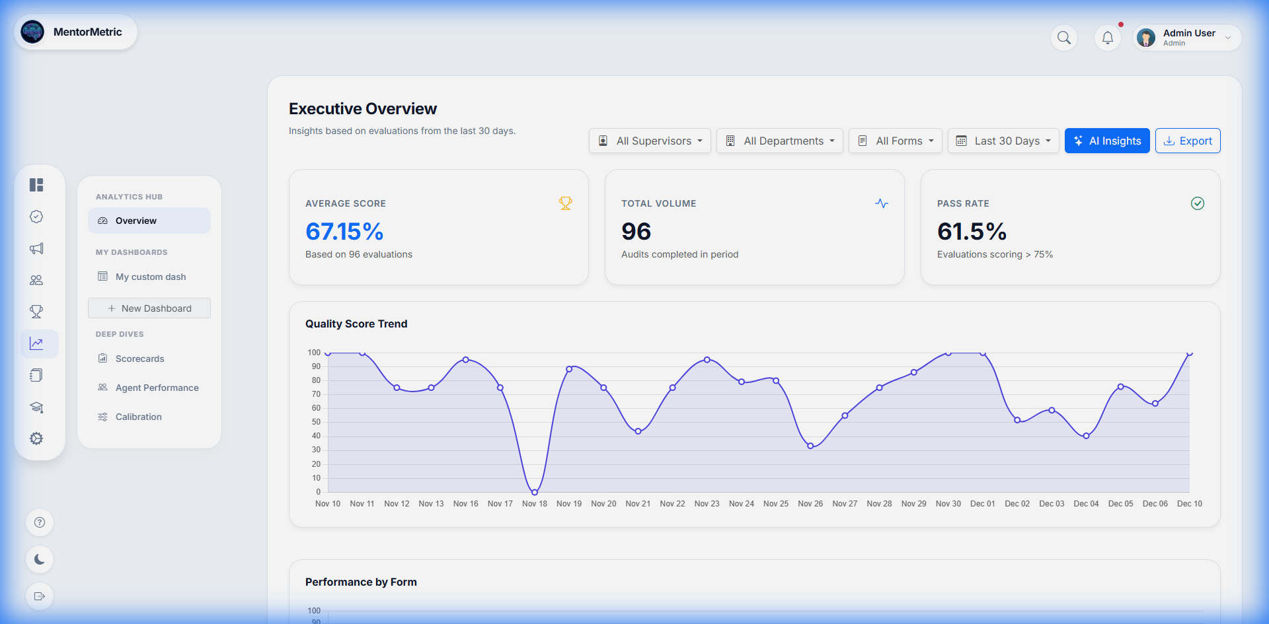This screenshot has height=624, width=1269.
Task: Select the Evaluations badge icon in sidebar
Action: (x=36, y=217)
